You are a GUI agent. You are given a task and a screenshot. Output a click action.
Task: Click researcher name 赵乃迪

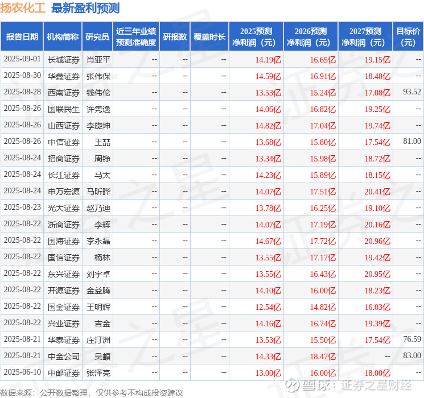98,208
